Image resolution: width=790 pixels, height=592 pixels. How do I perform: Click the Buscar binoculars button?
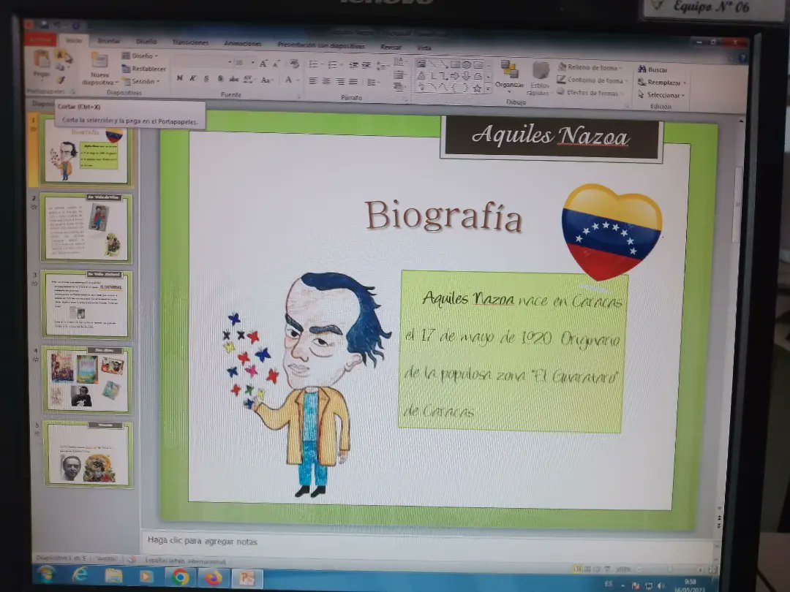coord(652,69)
